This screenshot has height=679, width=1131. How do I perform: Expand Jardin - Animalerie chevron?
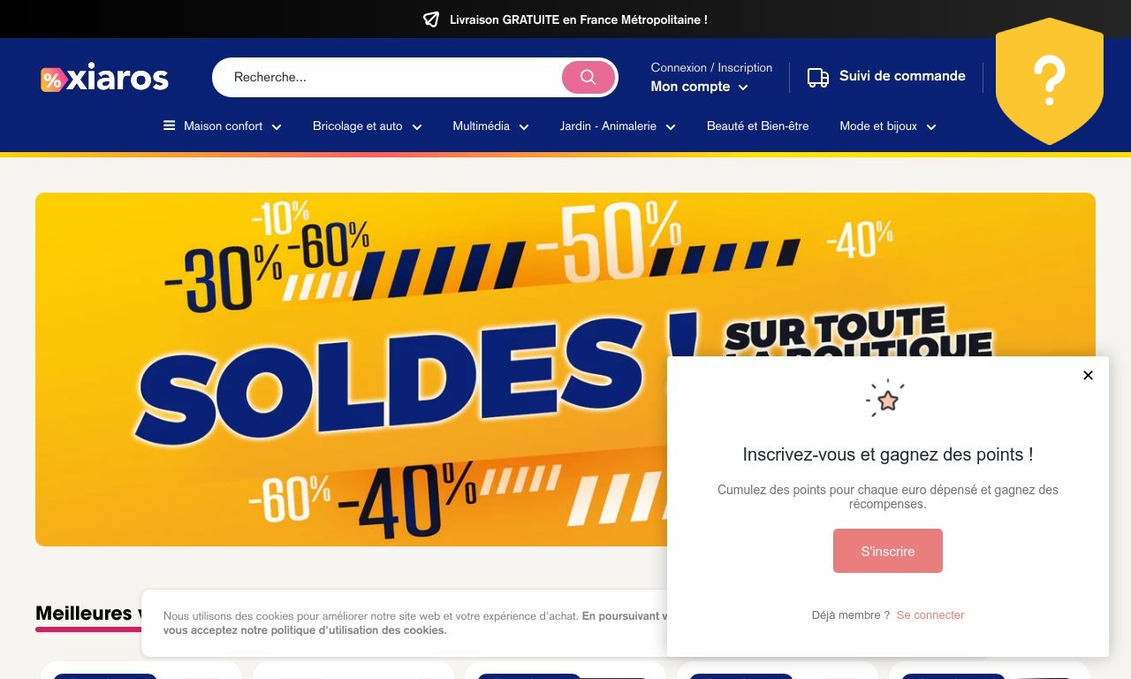click(671, 126)
